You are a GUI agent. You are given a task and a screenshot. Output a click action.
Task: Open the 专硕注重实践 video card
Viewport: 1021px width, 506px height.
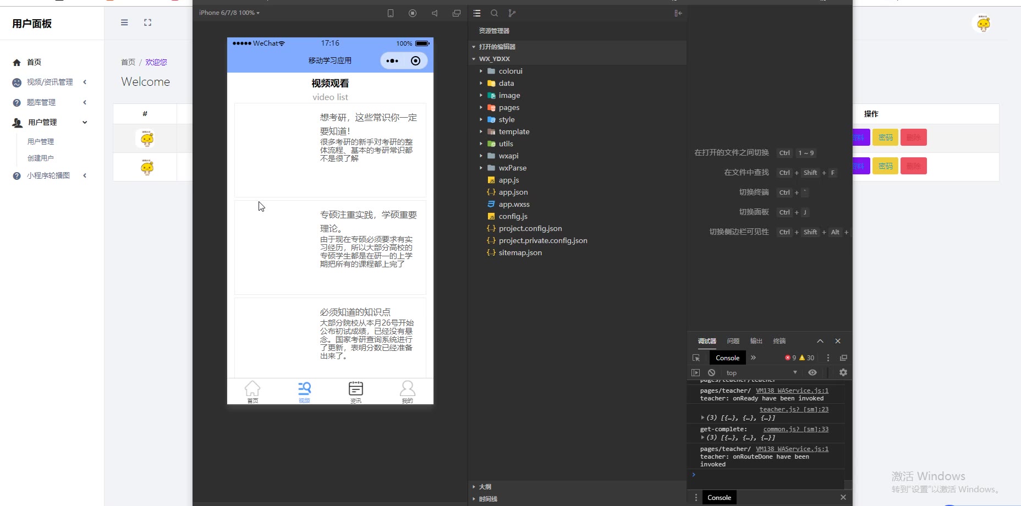coord(330,248)
